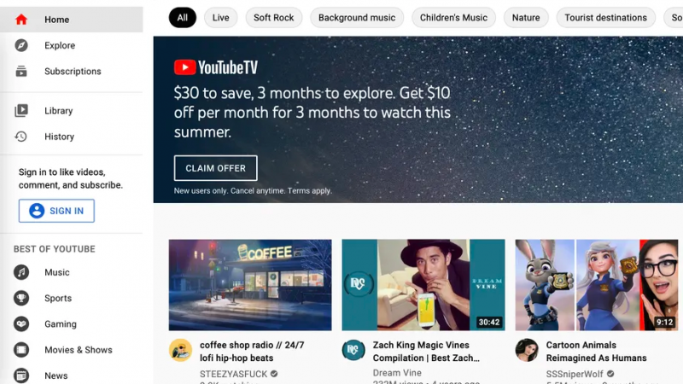Click the Movies & Shows film icon

(x=20, y=350)
